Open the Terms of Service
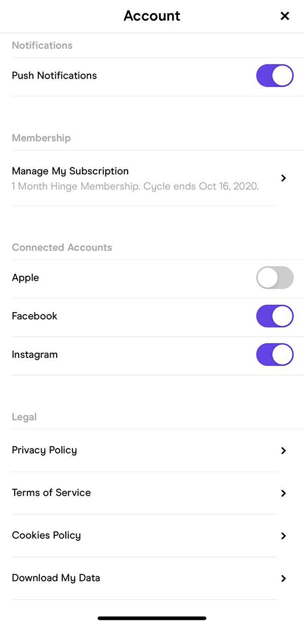304x626 pixels. [x=51, y=493]
